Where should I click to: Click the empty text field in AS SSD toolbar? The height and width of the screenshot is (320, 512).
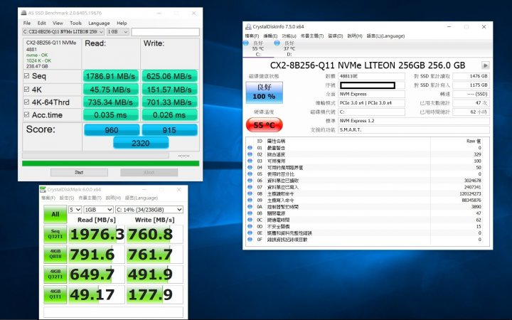tap(165, 32)
